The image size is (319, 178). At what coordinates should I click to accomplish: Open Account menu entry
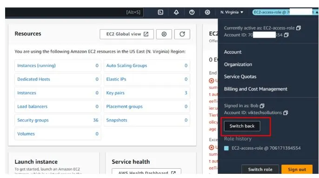[x=233, y=52]
